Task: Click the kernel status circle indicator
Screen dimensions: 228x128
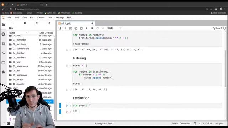Action: click(x=224, y=28)
